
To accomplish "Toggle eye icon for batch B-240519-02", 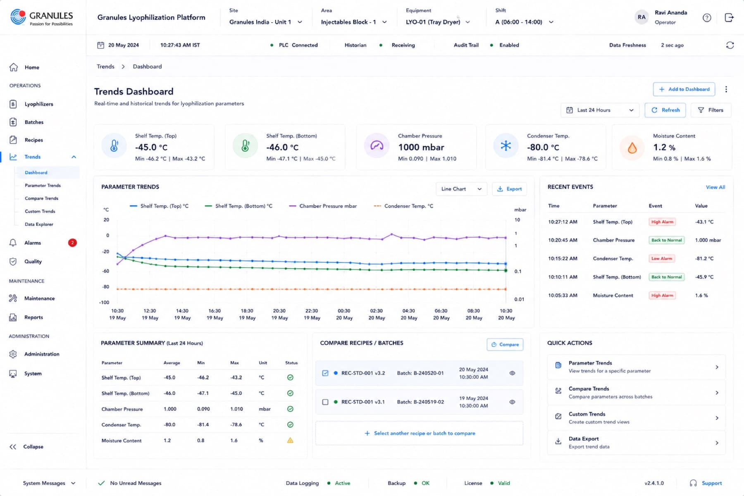I will pyautogui.click(x=512, y=402).
